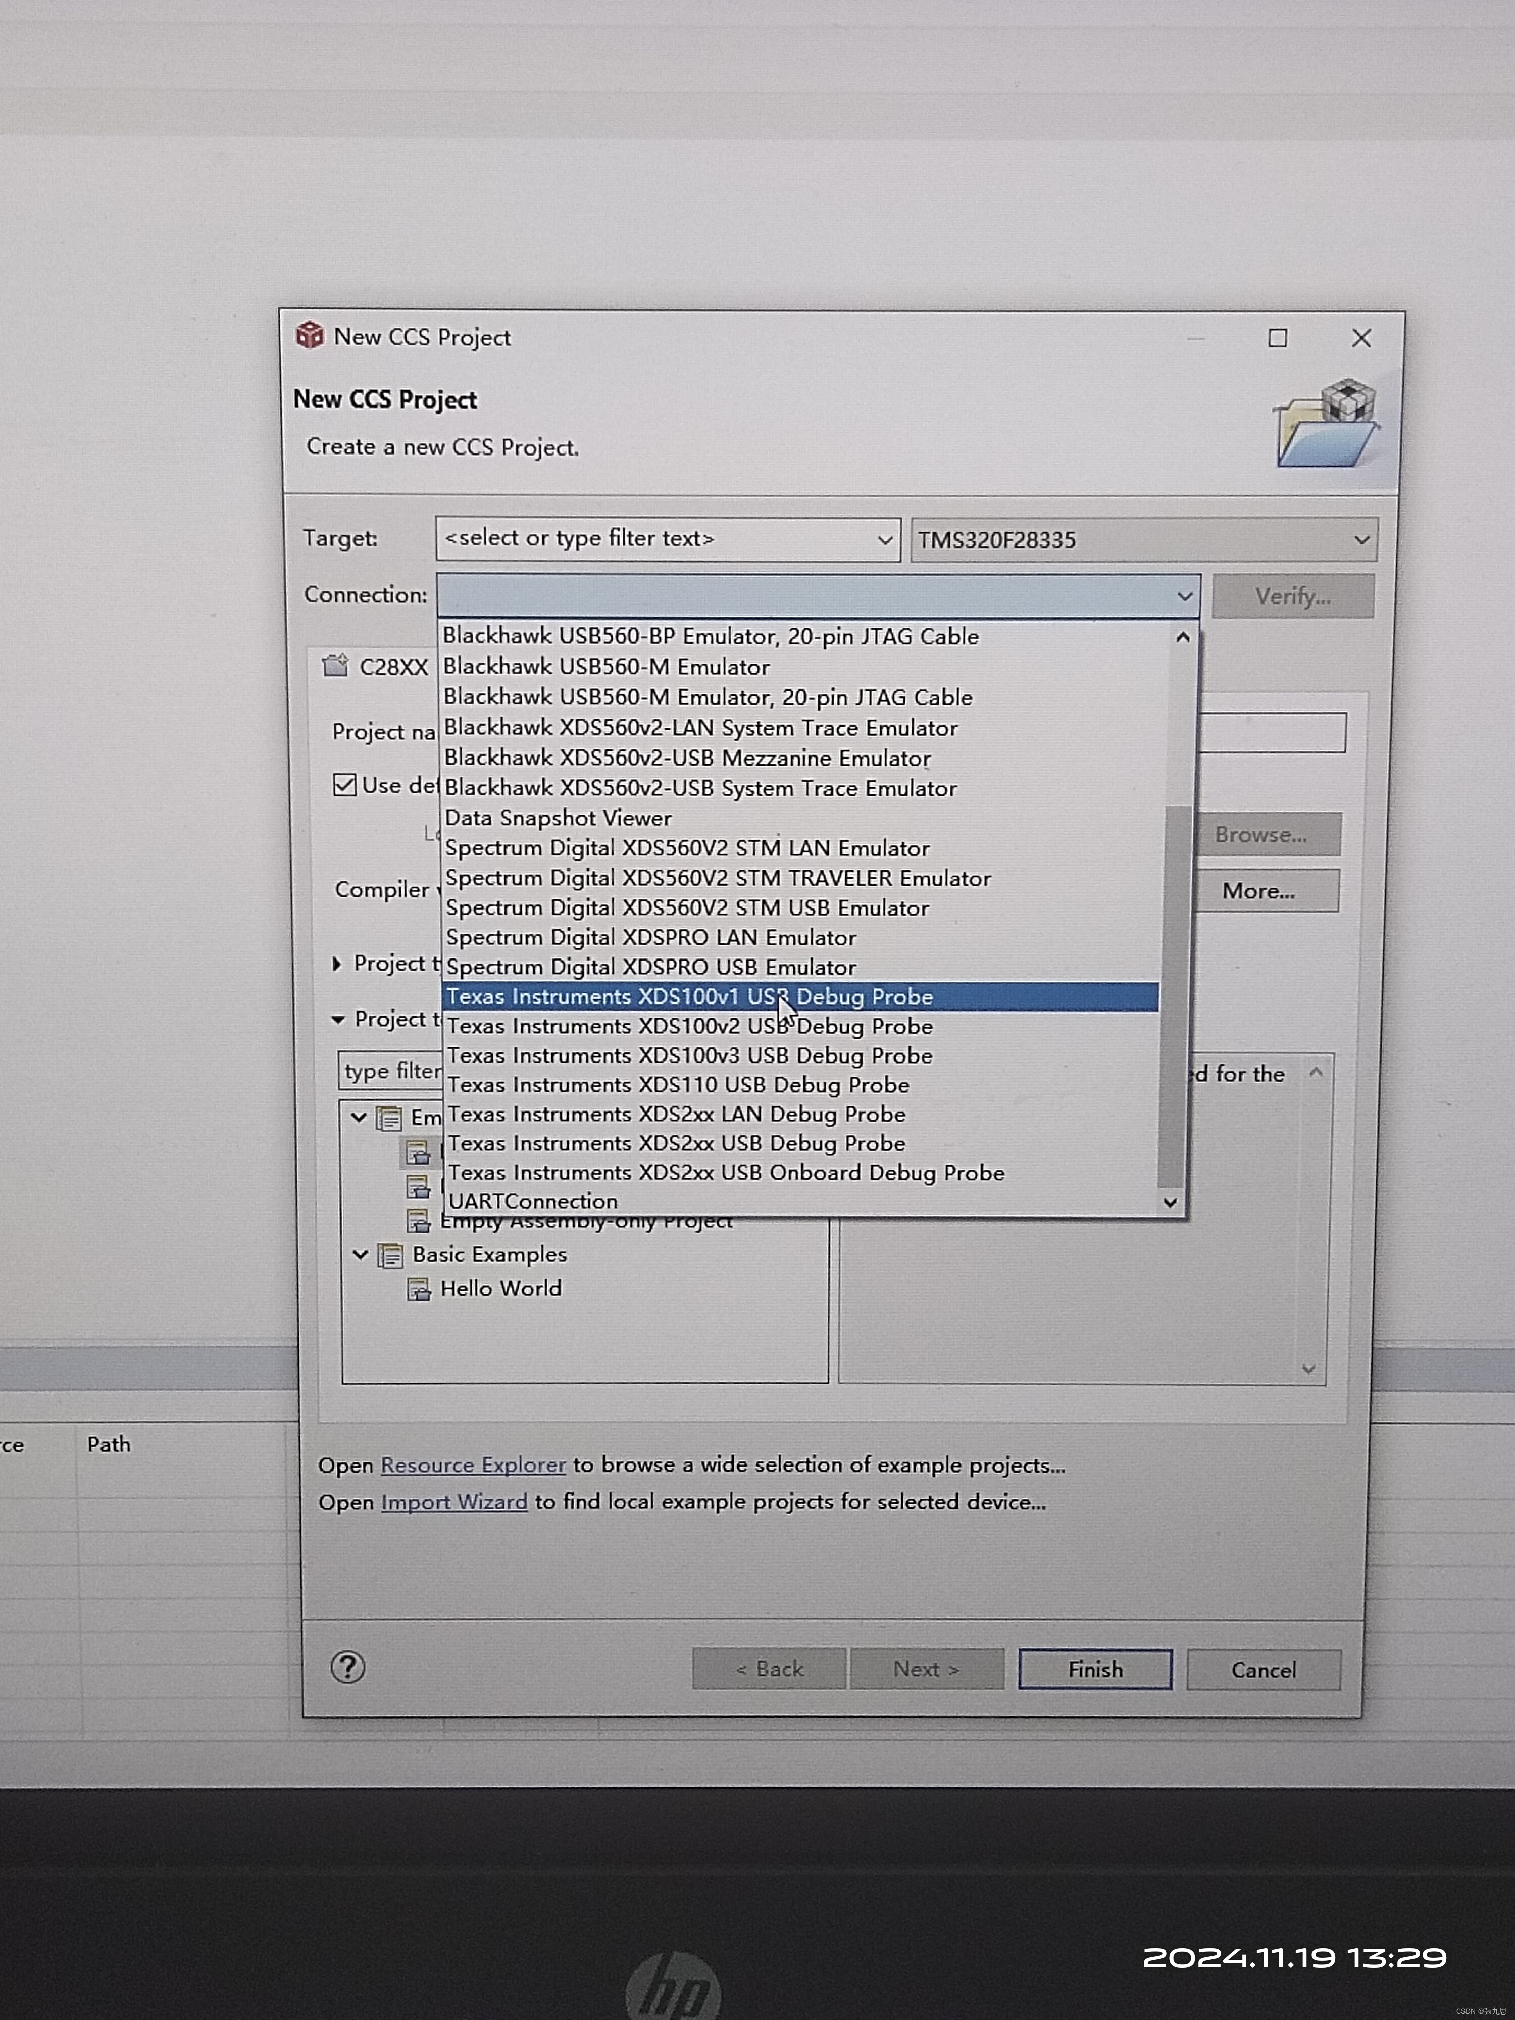Collapse the Basic Examples tree node

(x=360, y=1255)
